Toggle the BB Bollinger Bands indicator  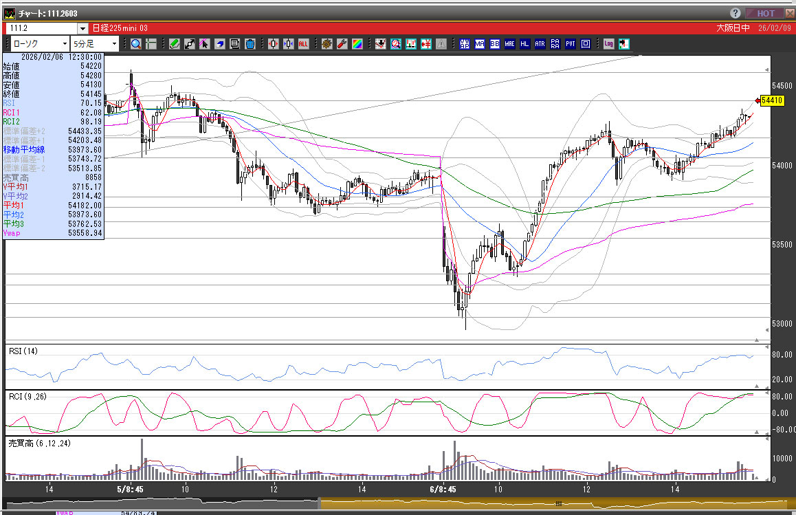click(x=494, y=44)
